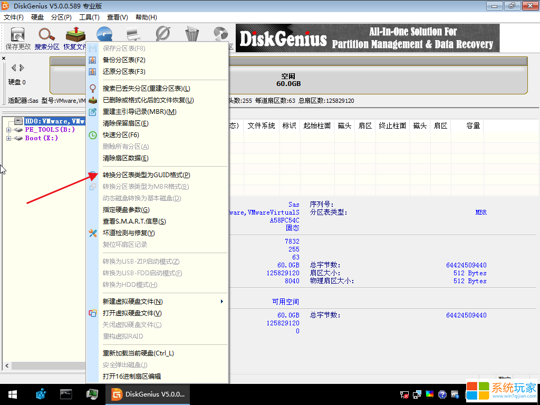This screenshot has height=405, width=540.
Task: Click the icon beside 备份分区表(F2)
Action: (93, 60)
